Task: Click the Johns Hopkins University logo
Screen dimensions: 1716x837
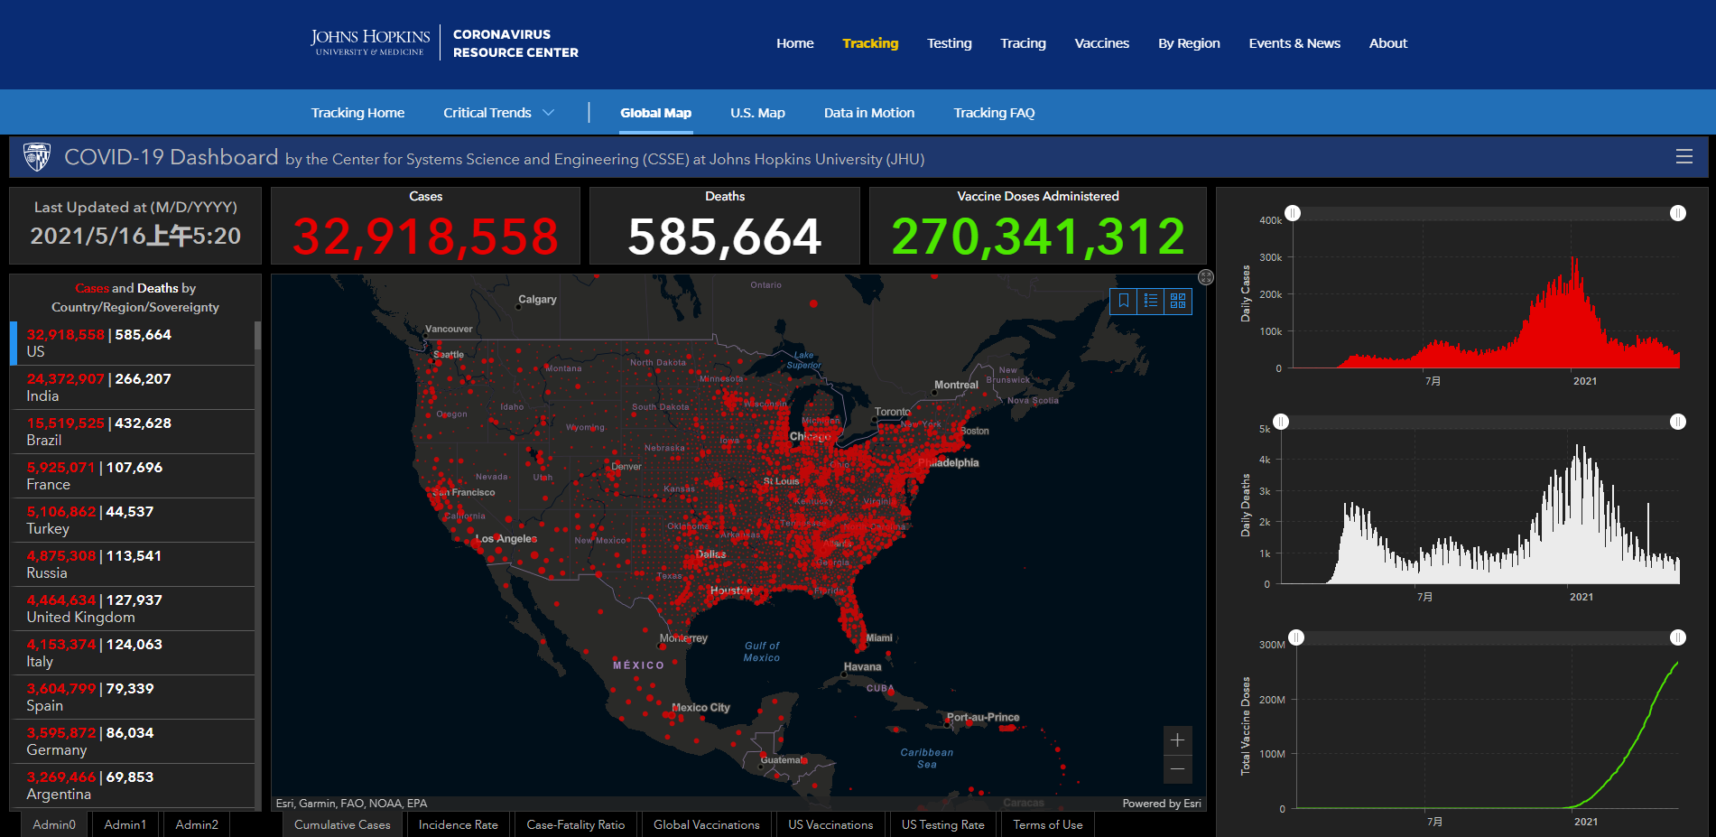Action: pyautogui.click(x=370, y=42)
